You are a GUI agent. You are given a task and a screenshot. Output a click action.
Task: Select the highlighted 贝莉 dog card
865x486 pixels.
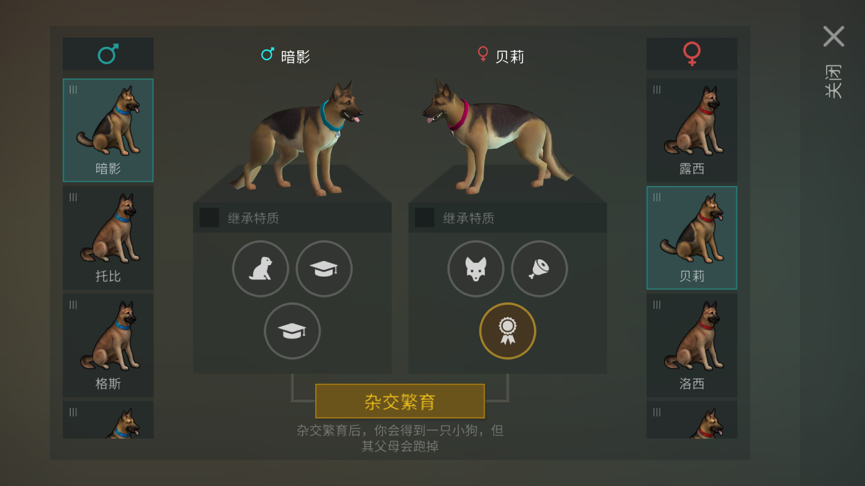[692, 238]
